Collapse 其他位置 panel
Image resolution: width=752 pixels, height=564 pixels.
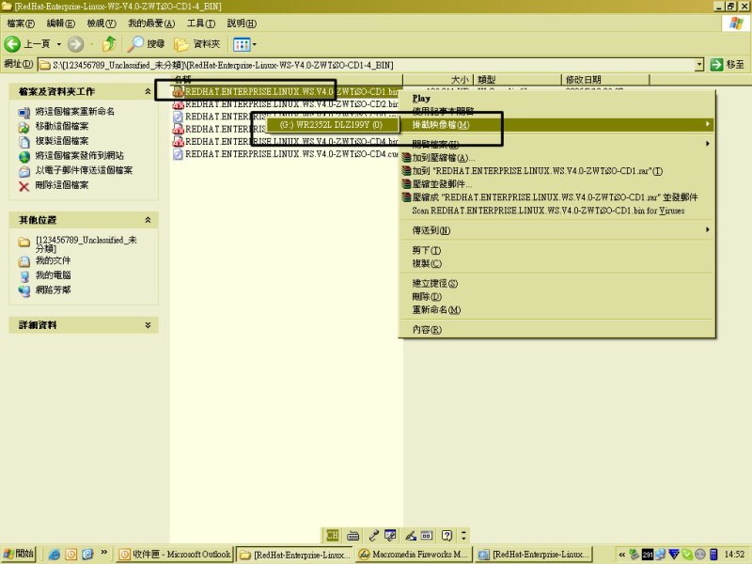[148, 220]
